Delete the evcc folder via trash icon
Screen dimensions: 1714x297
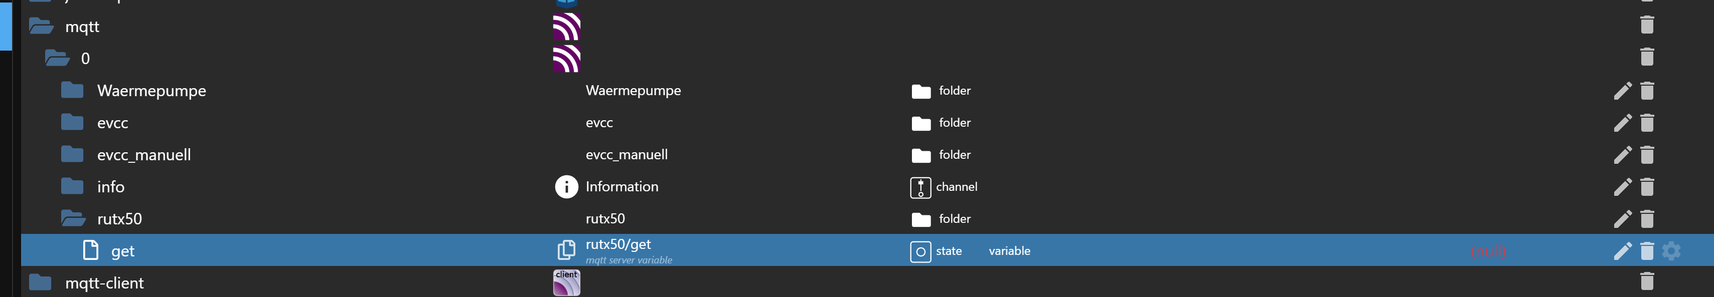click(x=1647, y=123)
